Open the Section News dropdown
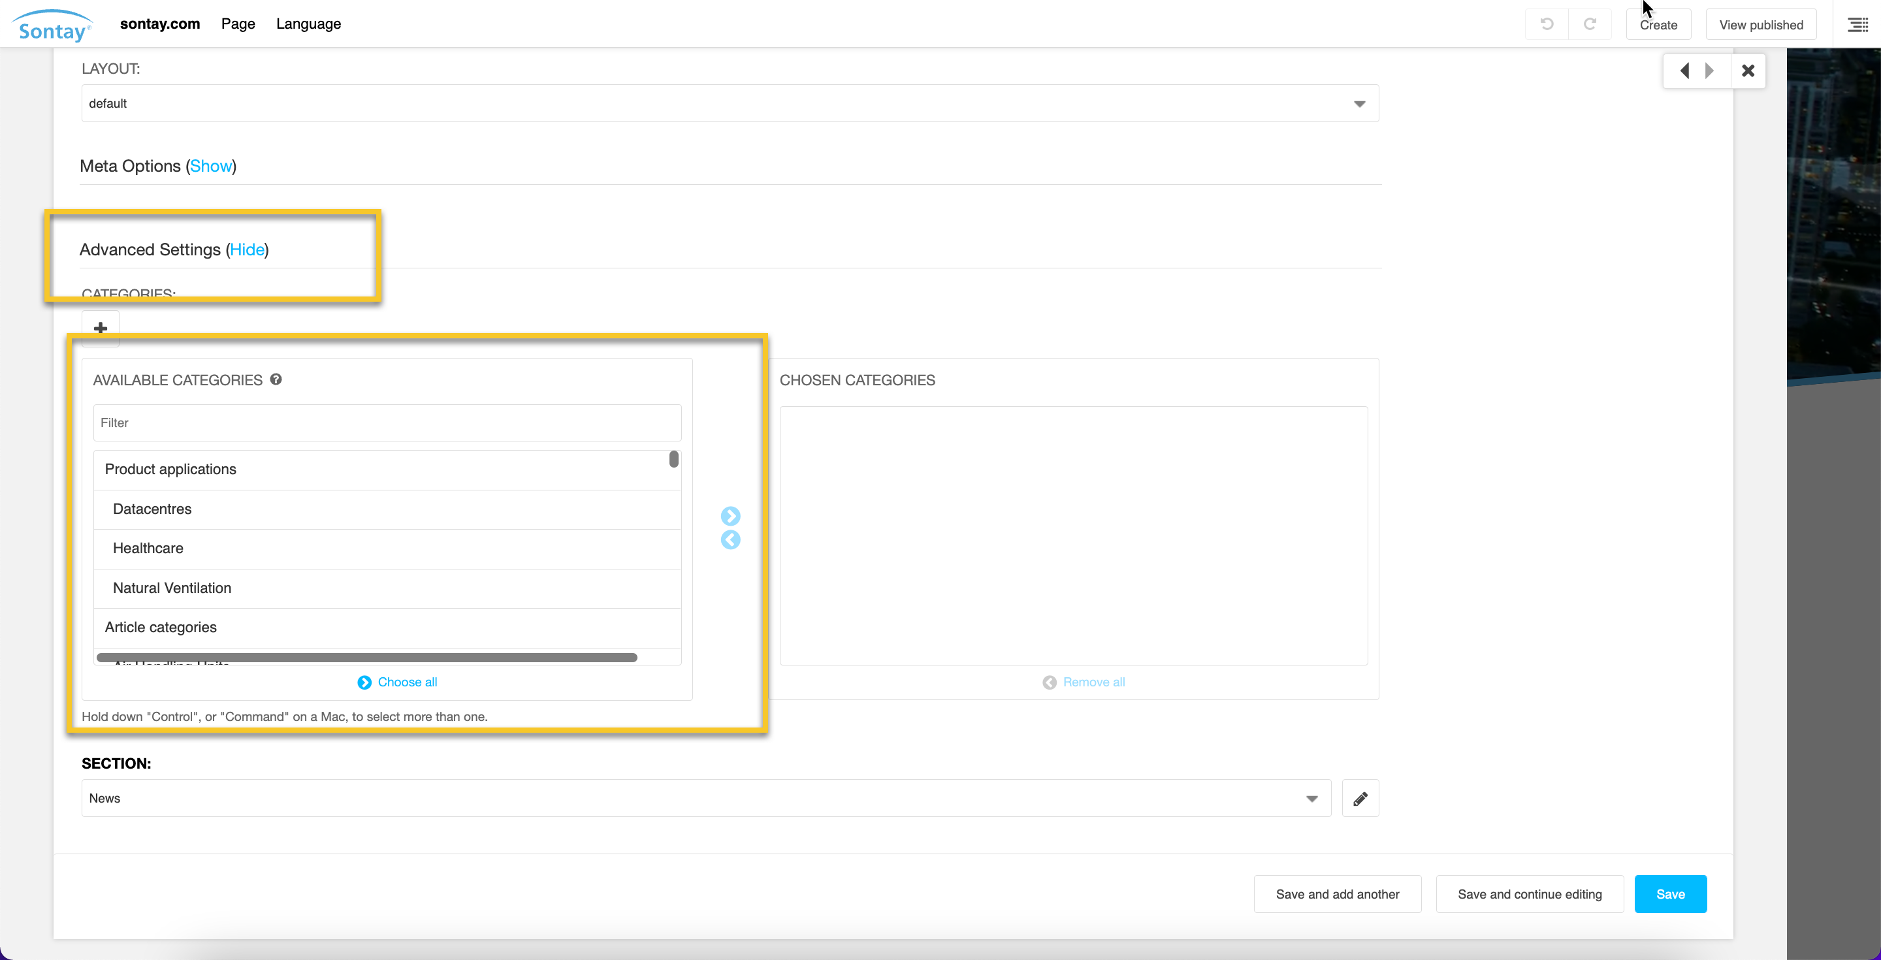The width and height of the screenshot is (1881, 960). click(705, 799)
